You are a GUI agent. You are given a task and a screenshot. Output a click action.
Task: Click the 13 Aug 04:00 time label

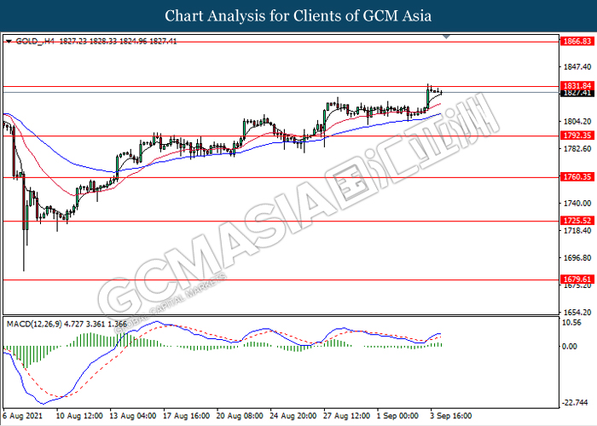coord(133,416)
